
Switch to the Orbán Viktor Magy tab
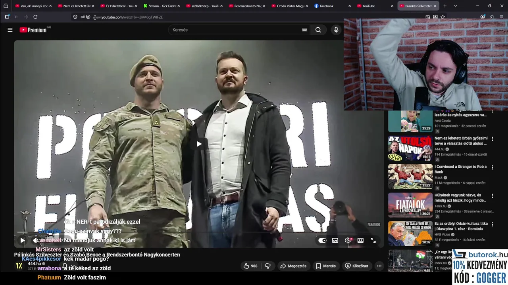tap(289, 6)
